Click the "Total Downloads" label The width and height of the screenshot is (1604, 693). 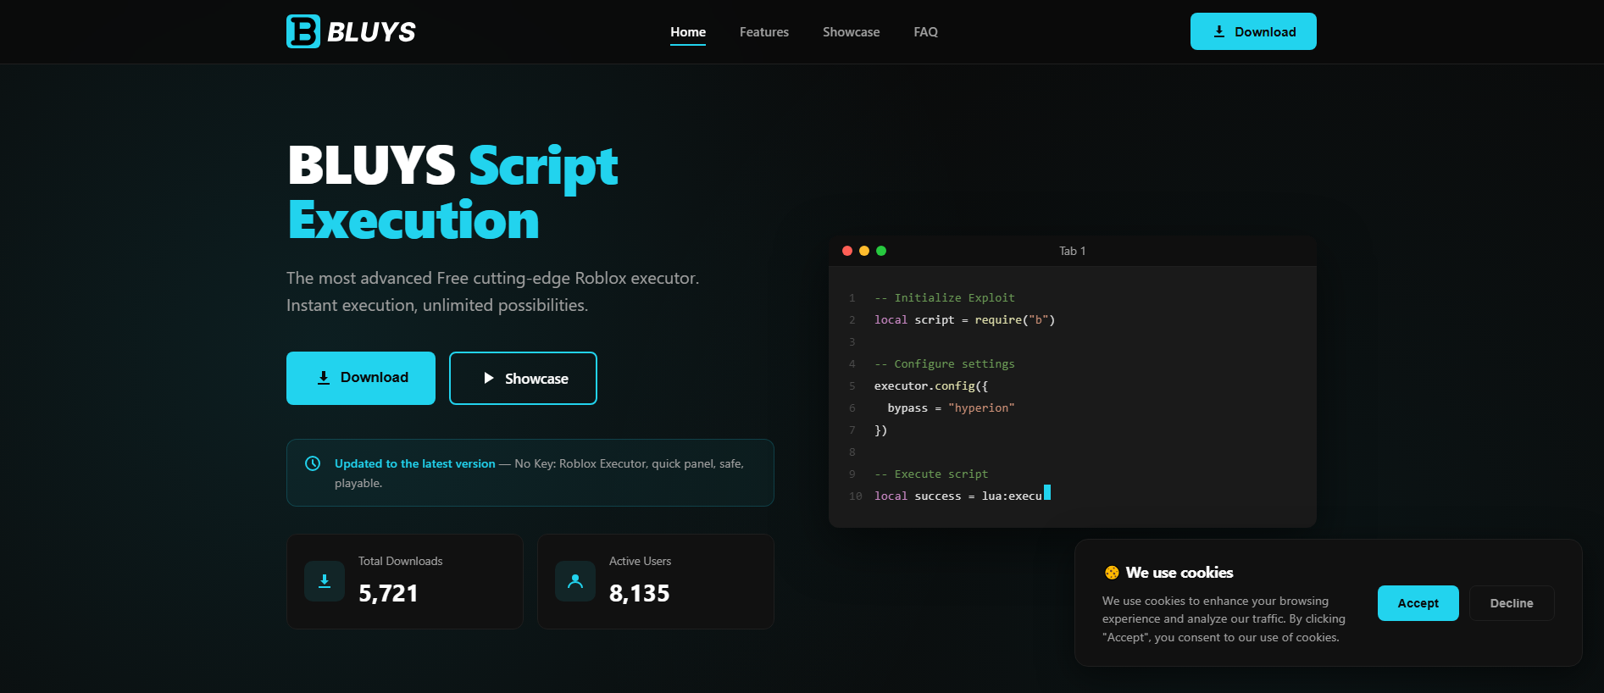pos(401,561)
